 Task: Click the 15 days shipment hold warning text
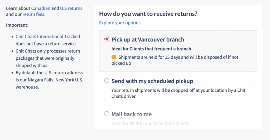(175, 60)
